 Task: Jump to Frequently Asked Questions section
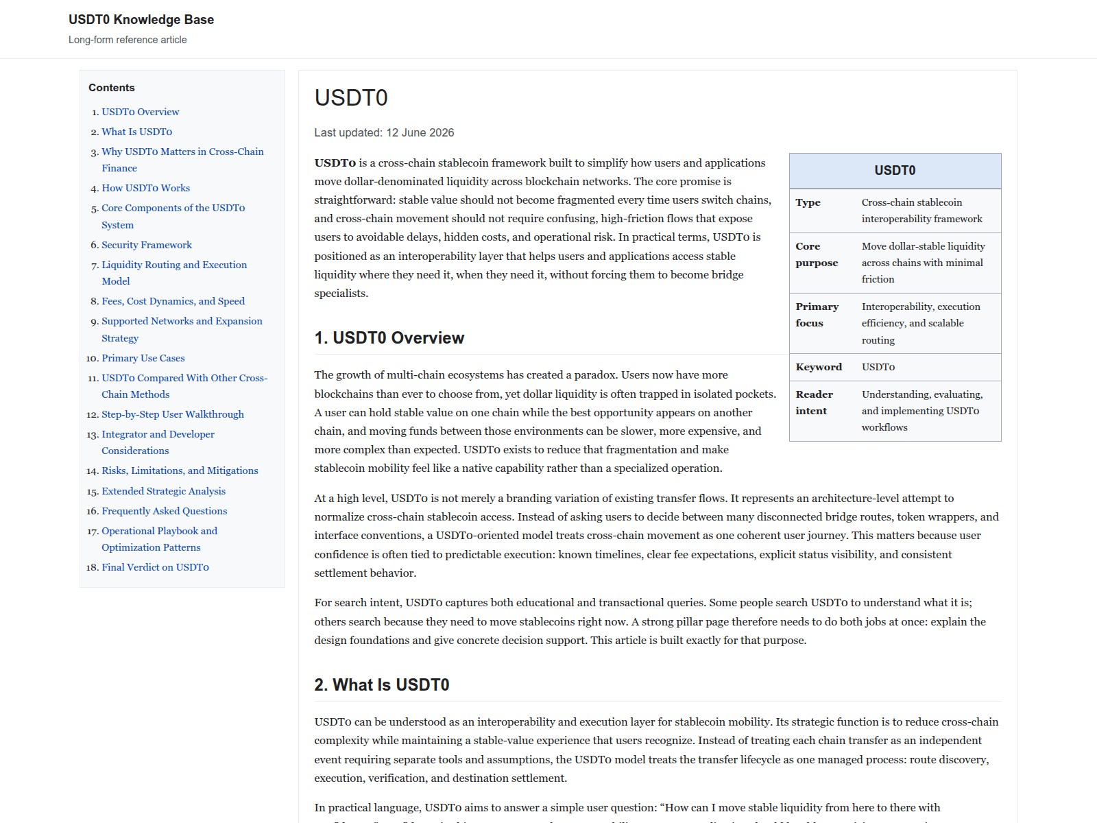click(x=165, y=511)
